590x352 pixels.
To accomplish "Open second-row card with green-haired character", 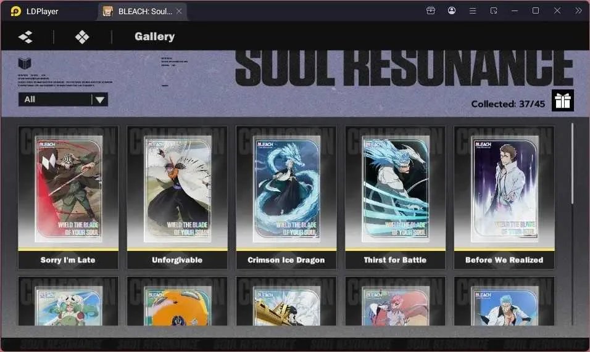I will tap(68, 301).
